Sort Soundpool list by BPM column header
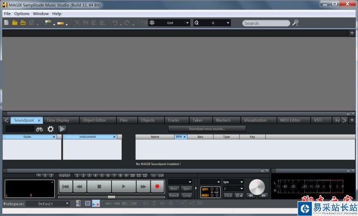Viewport: 358px width, 216px height. 181,137
